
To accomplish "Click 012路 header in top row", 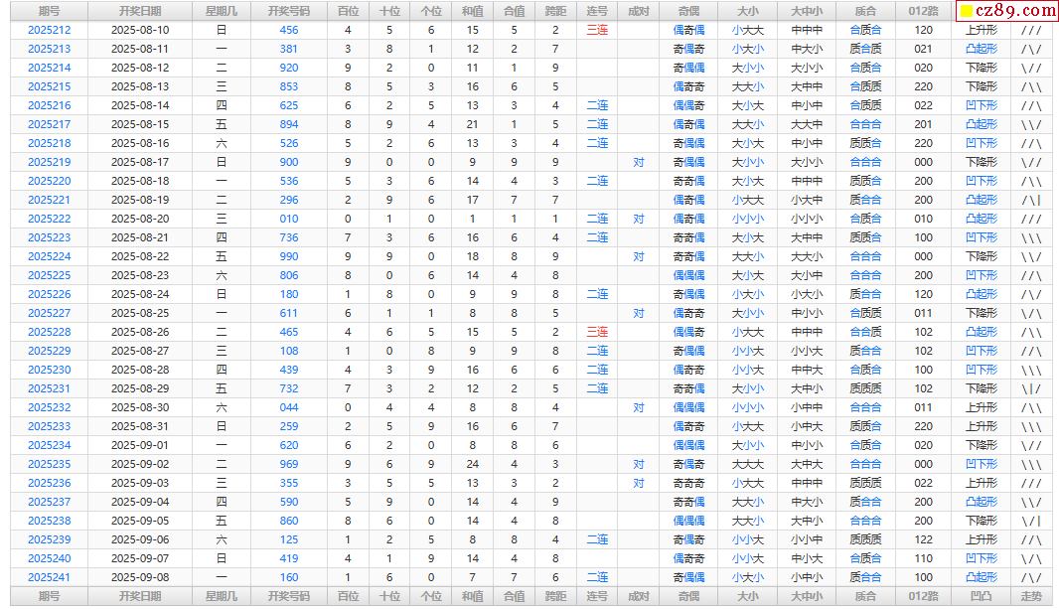I will click(x=923, y=11).
